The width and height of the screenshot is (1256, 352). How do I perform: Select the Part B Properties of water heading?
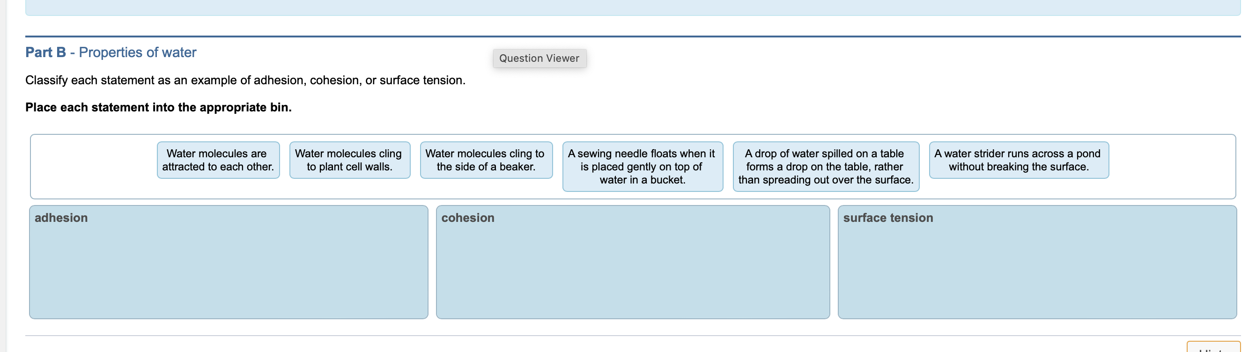(111, 52)
